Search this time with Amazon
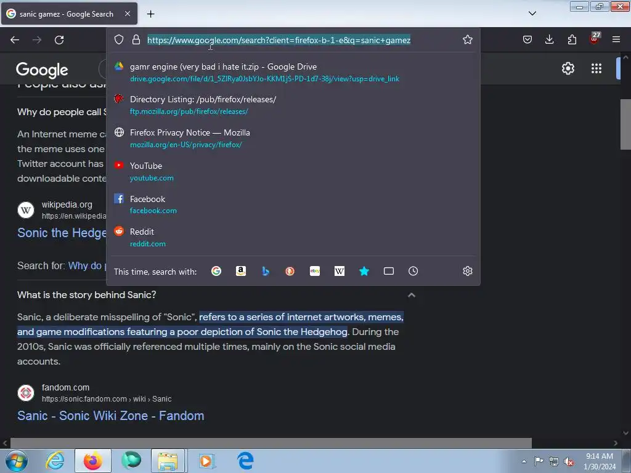Screen dimensions: 631x473 [241, 271]
